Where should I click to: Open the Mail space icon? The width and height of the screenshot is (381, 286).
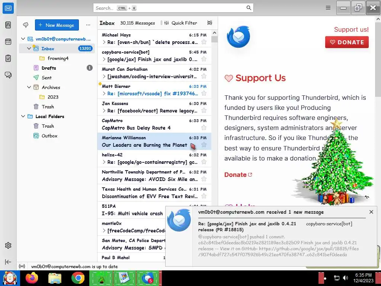8,8
